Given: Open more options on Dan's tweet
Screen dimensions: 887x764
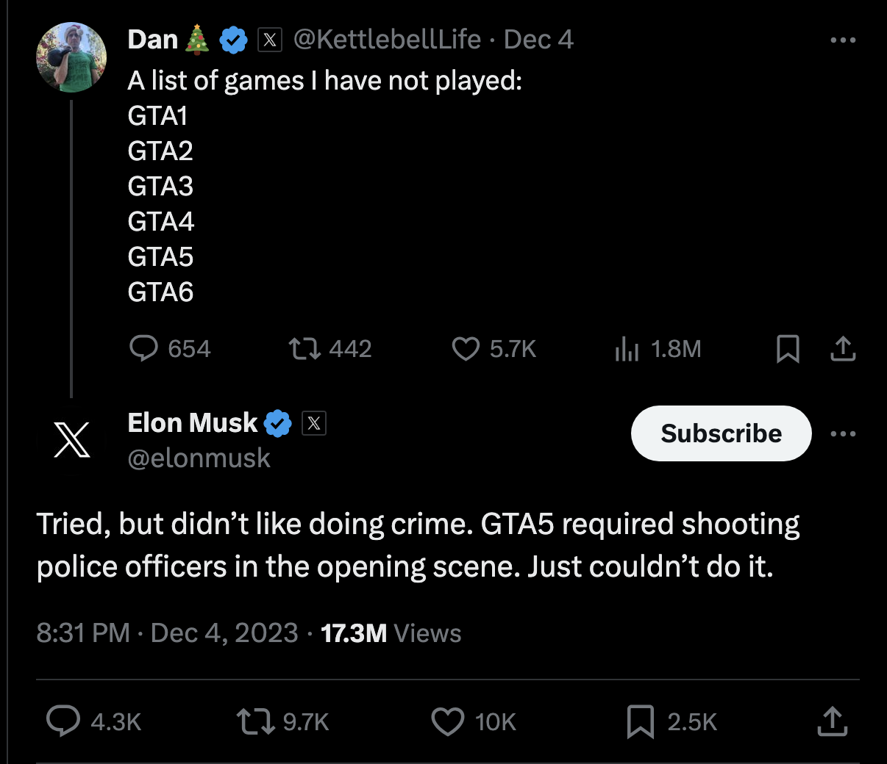Looking at the screenshot, I should (843, 40).
